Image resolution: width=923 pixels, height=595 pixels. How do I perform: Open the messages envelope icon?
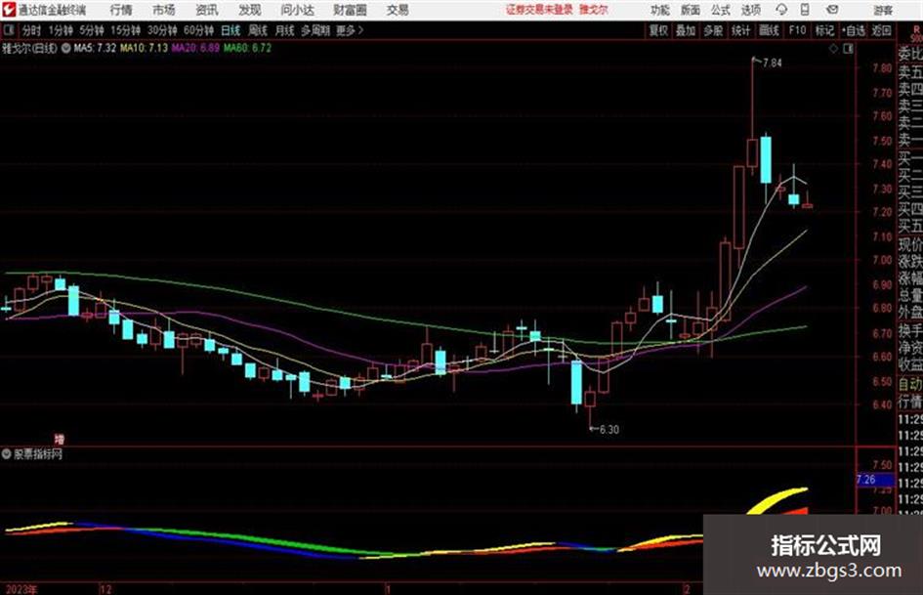832,10
